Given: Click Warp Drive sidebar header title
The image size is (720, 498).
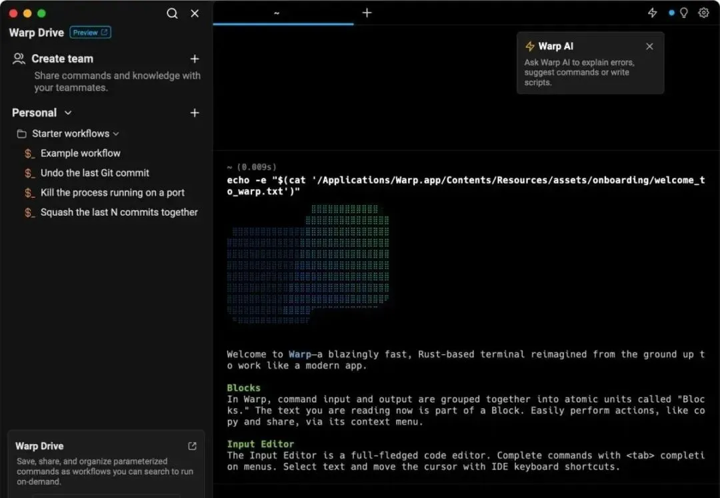Looking at the screenshot, I should point(36,33).
